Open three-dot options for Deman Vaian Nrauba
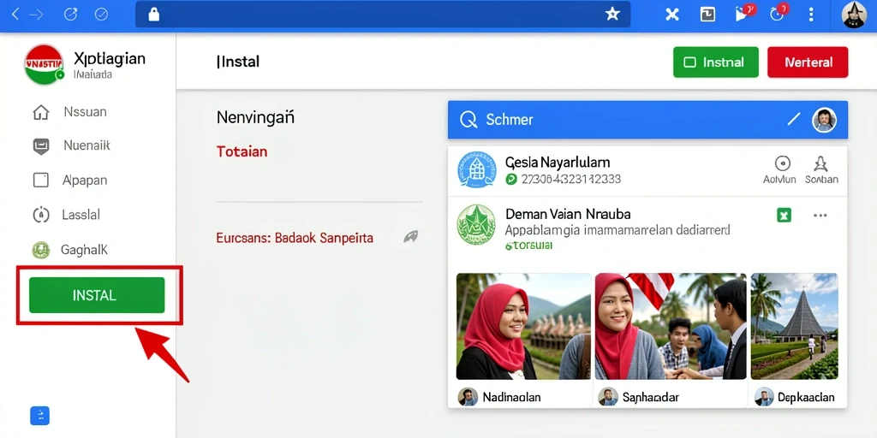Image resolution: width=877 pixels, height=438 pixels. [x=820, y=215]
